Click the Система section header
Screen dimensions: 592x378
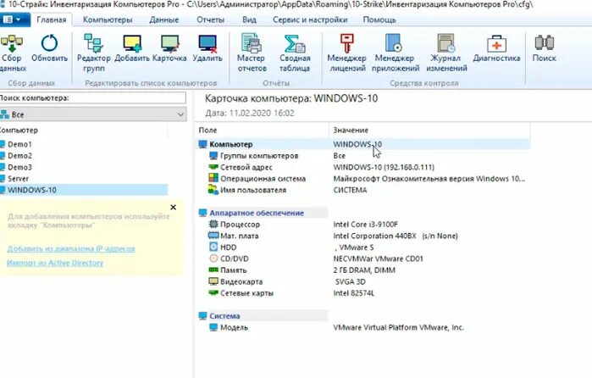[x=263, y=315]
